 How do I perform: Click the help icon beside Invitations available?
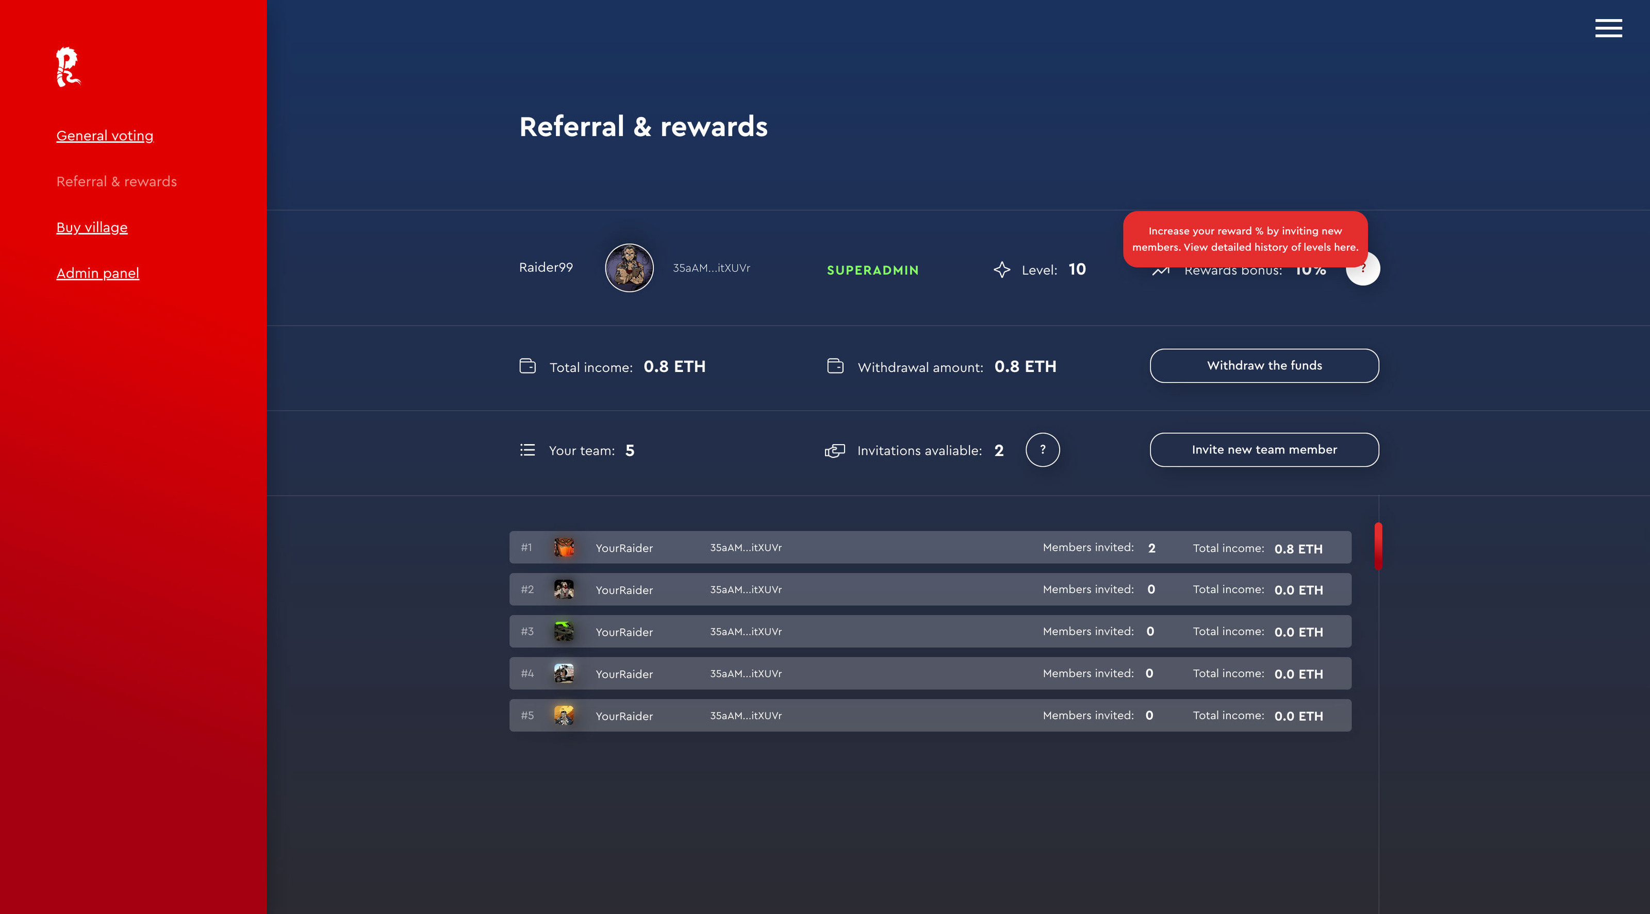pyautogui.click(x=1042, y=449)
